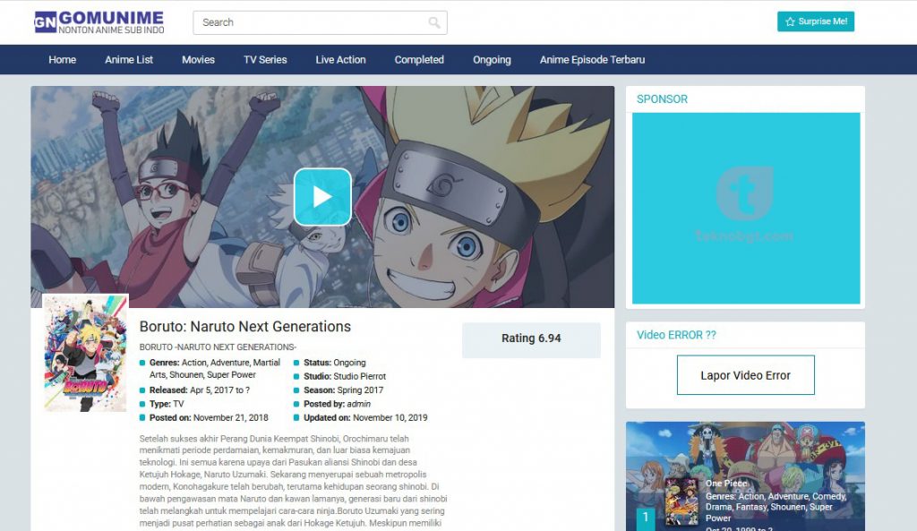This screenshot has width=917, height=531.
Task: Click the Status: Ongoing text
Action: [x=335, y=363]
